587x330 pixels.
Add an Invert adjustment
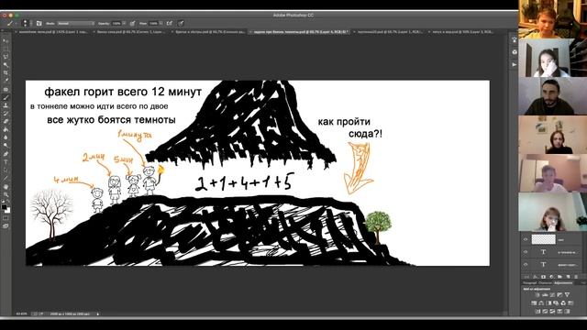[x=538, y=312]
